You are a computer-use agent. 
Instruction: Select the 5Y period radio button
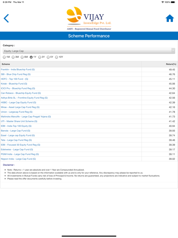48,57
